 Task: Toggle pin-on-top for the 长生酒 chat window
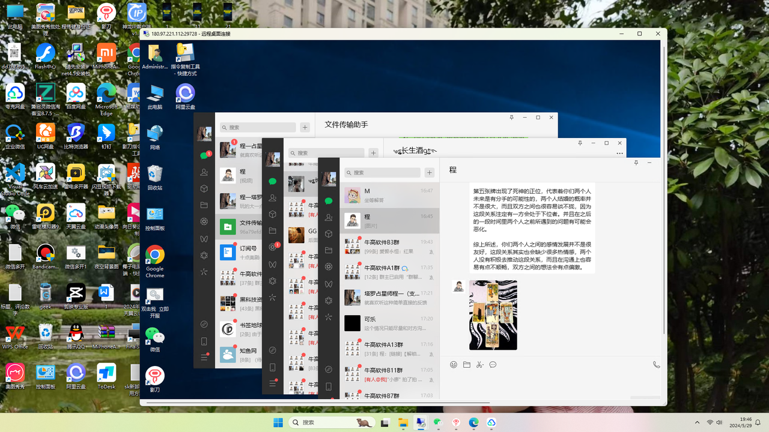(580, 143)
